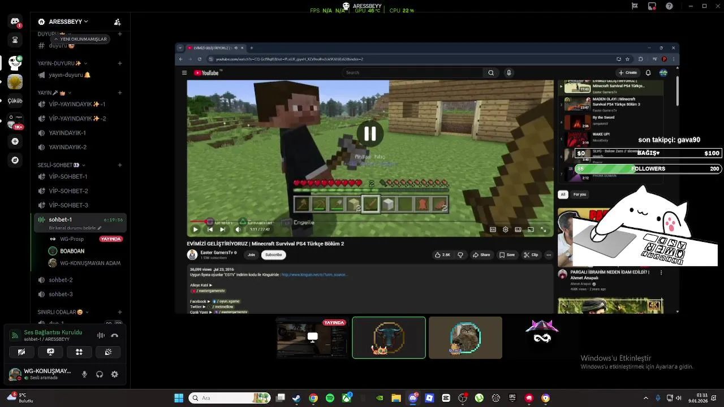Click the YouTube video progress bar

370,223
